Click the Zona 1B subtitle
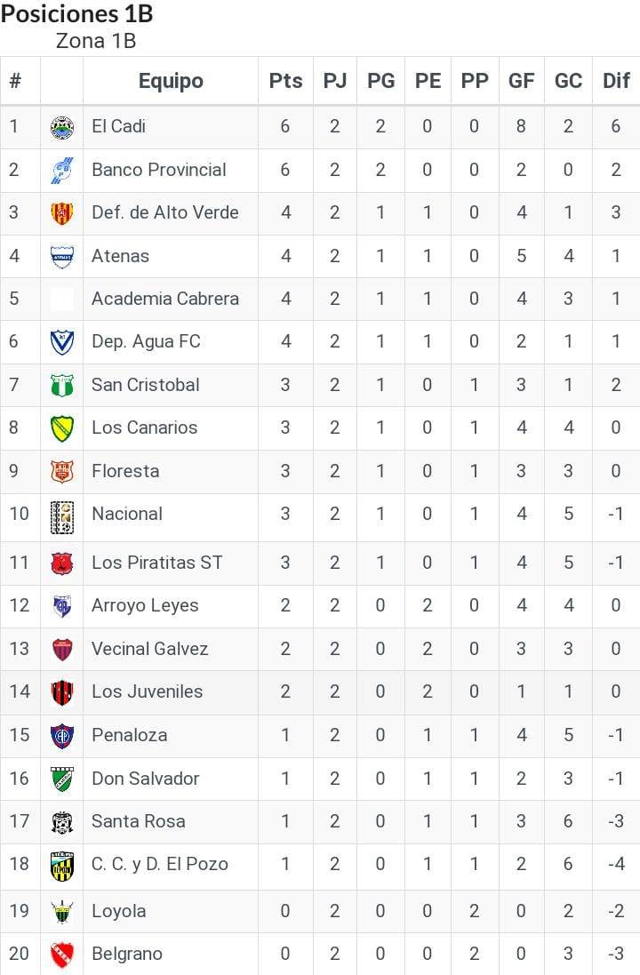The width and height of the screenshot is (640, 975). pos(95,41)
